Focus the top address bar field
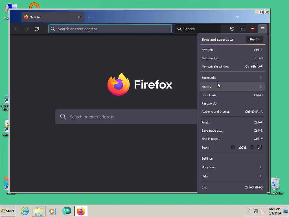The image size is (289, 217). coord(110,29)
